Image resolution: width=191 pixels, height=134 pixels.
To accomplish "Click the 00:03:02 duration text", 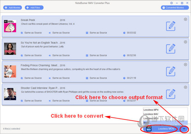I will tap(131, 33).
